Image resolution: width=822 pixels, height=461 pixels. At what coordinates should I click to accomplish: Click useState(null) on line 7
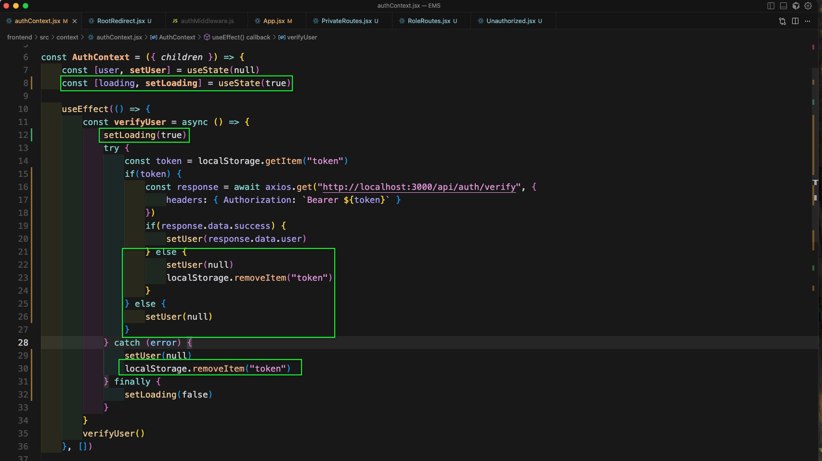pyautogui.click(x=223, y=70)
